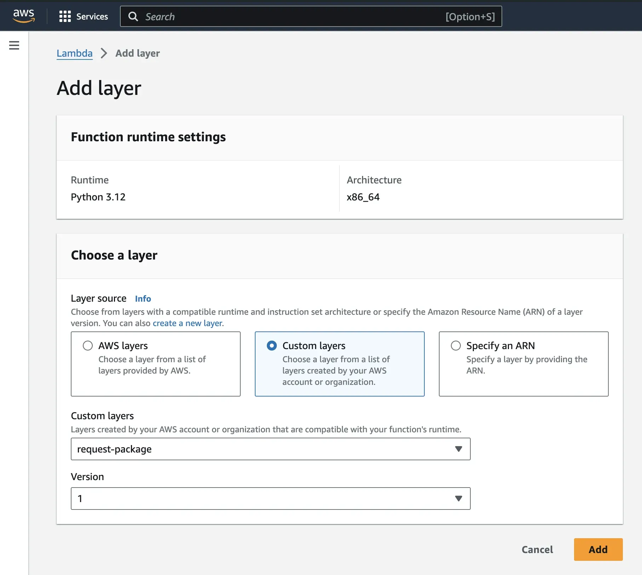Click the Function runtime settings heading
This screenshot has width=642, height=575.
[x=148, y=137]
